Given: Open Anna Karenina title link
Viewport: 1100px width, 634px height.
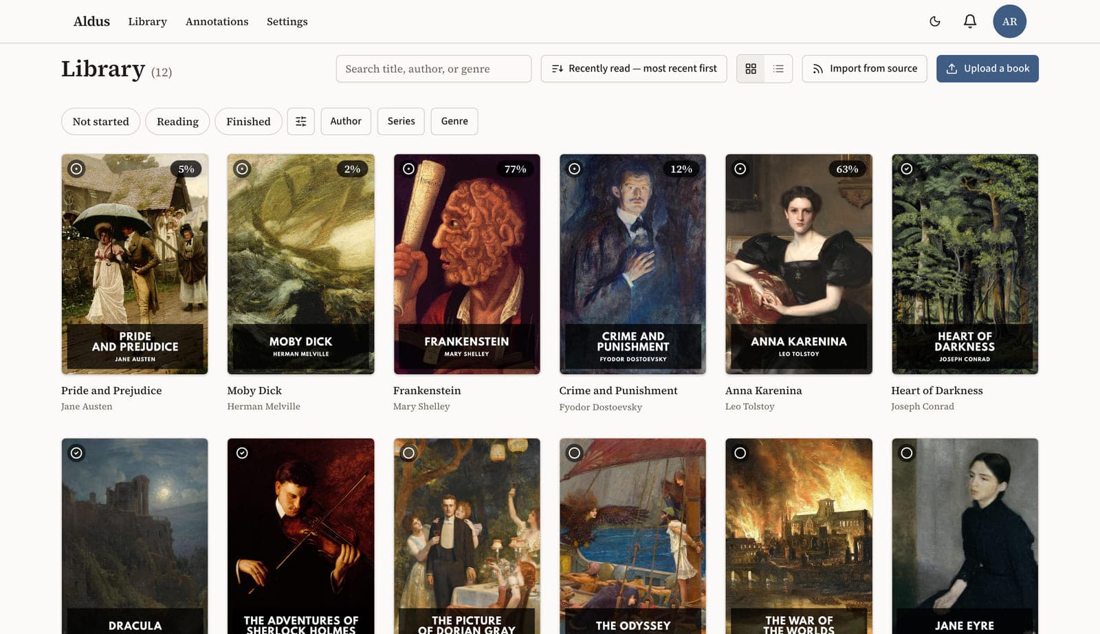Looking at the screenshot, I should pos(763,391).
